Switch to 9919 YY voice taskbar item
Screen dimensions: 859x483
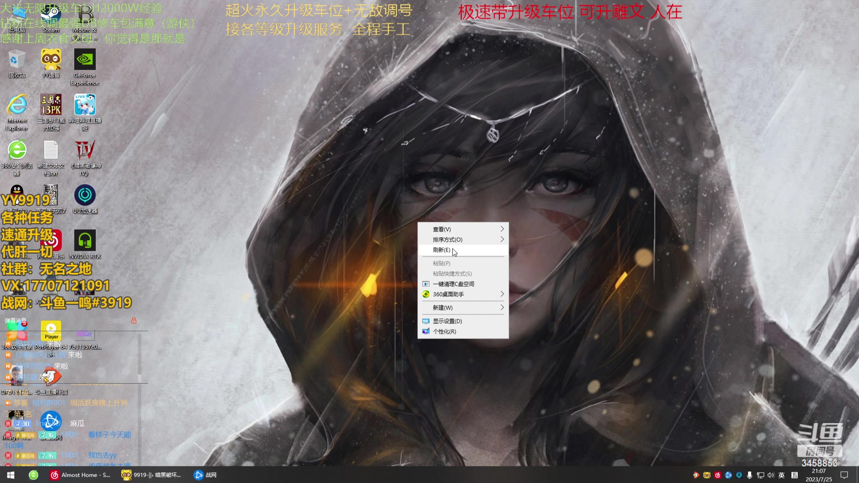(151, 475)
